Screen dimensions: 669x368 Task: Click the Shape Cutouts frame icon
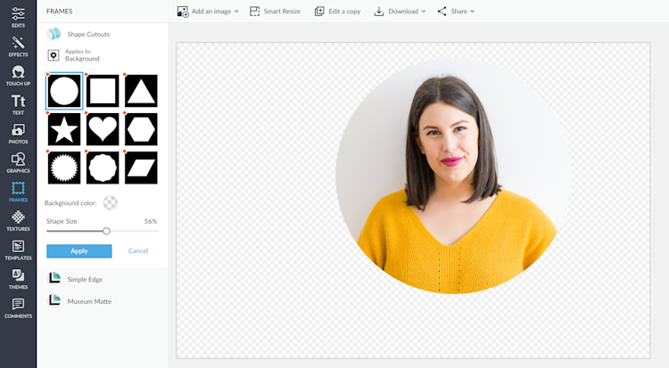point(54,34)
